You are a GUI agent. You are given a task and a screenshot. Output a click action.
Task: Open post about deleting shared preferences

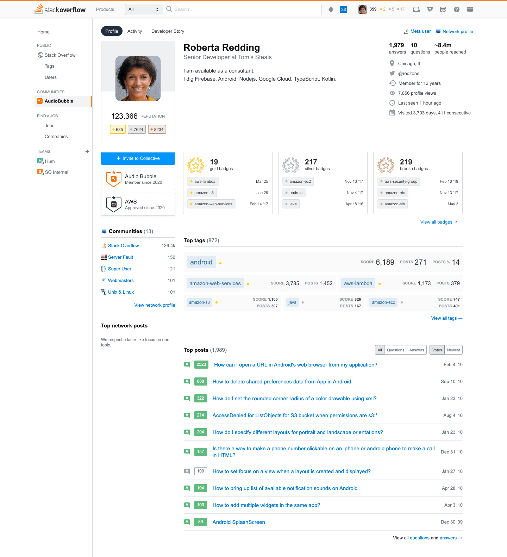point(282,382)
